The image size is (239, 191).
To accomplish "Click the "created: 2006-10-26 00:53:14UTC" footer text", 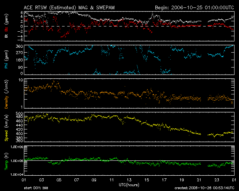I will coord(204,188).
